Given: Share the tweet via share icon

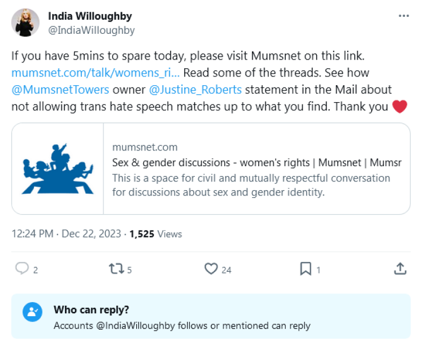Looking at the screenshot, I should [400, 268].
